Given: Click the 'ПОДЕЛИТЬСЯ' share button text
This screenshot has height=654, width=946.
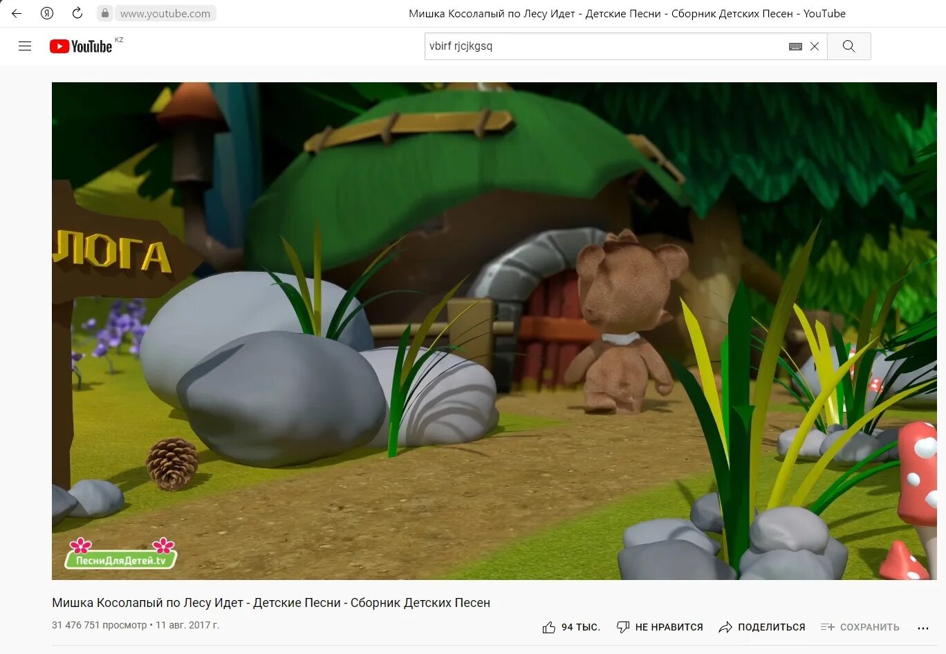Looking at the screenshot, I should 771,627.
